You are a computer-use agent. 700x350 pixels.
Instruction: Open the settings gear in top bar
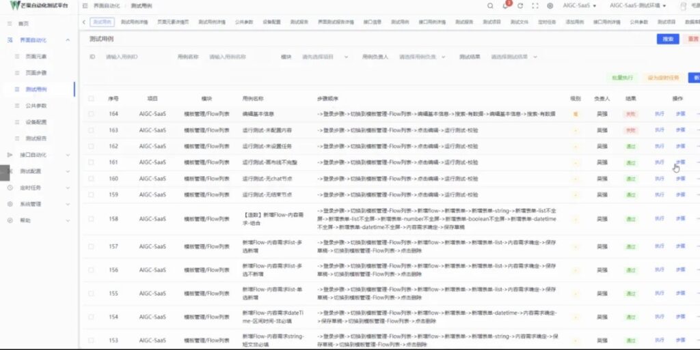pyautogui.click(x=550, y=5)
